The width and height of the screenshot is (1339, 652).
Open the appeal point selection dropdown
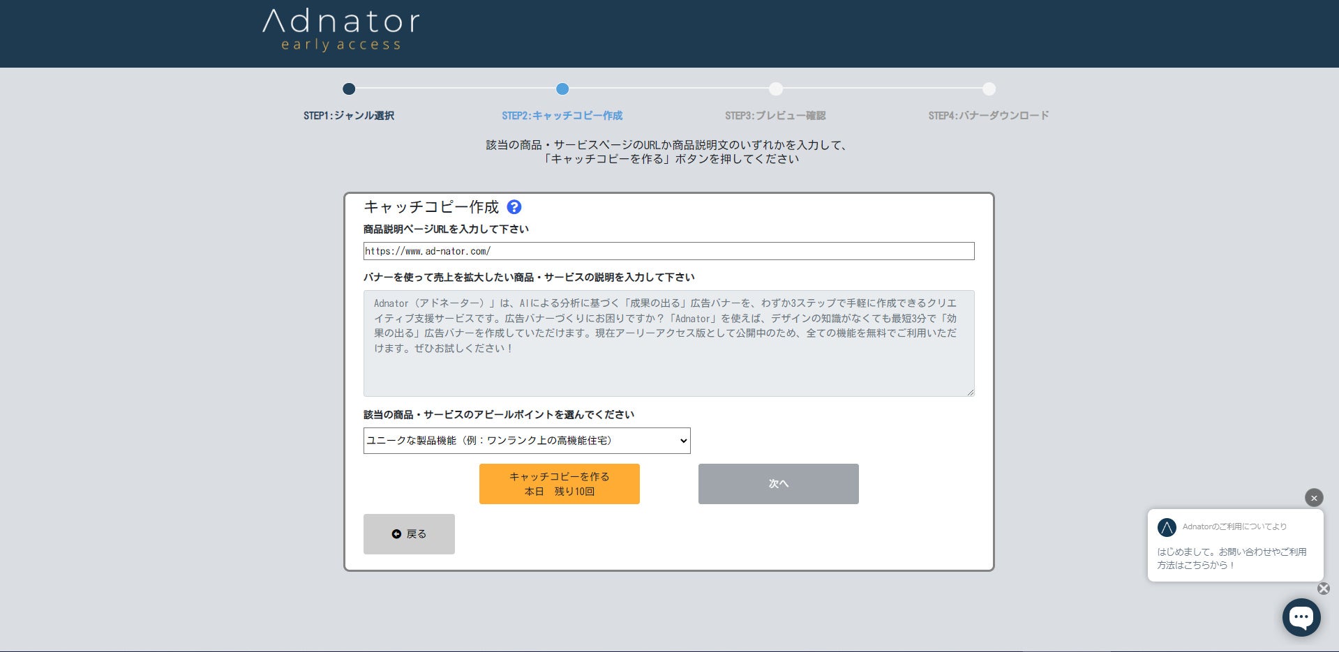click(525, 440)
